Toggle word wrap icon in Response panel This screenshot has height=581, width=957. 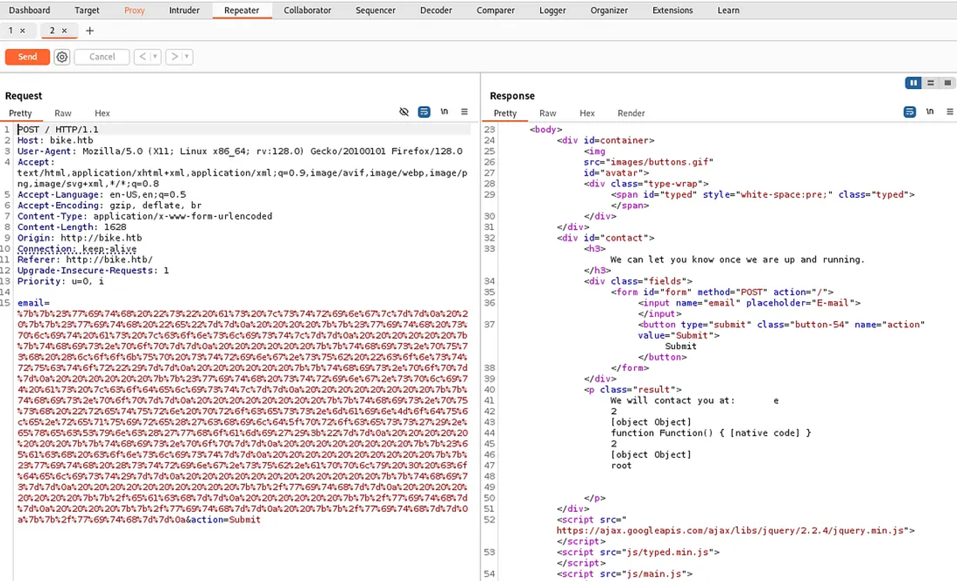[910, 112]
